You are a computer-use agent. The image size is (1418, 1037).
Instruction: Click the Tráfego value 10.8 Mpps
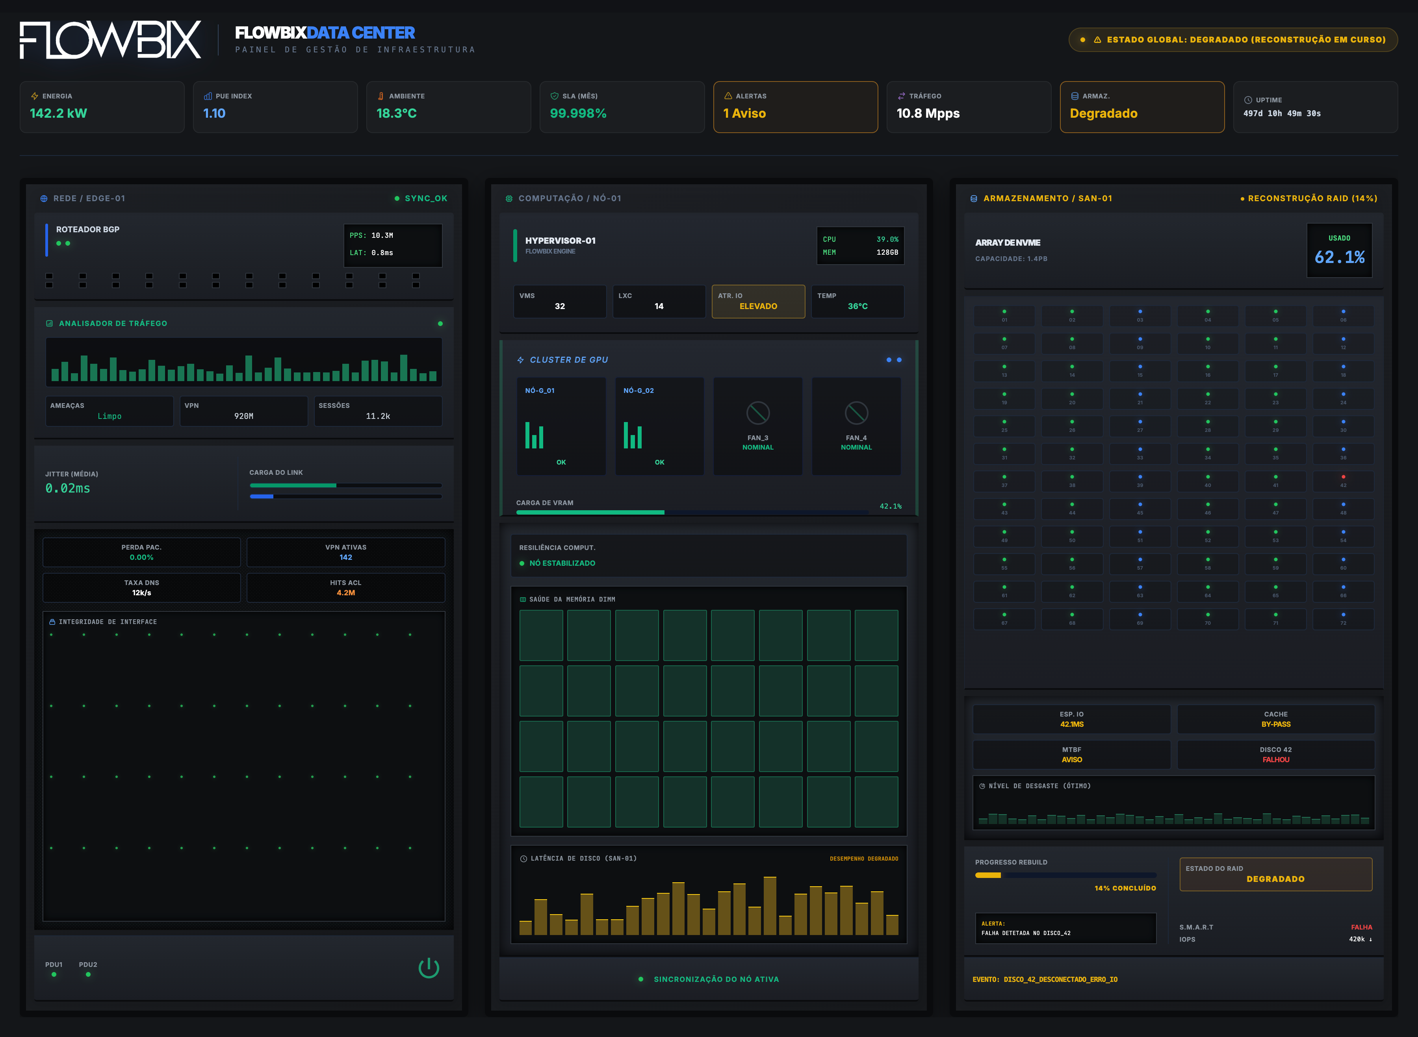[x=928, y=114]
